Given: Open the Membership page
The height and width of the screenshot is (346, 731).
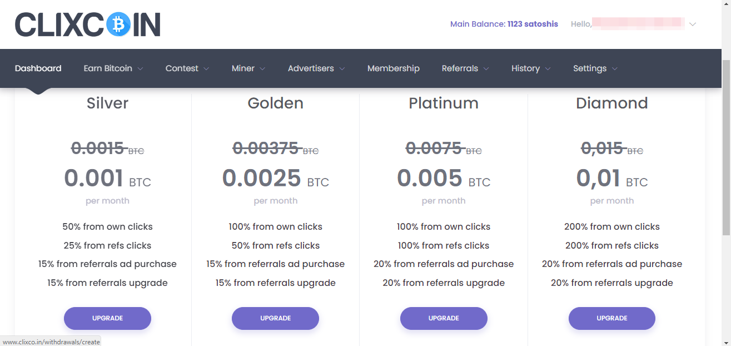Looking at the screenshot, I should click(394, 68).
